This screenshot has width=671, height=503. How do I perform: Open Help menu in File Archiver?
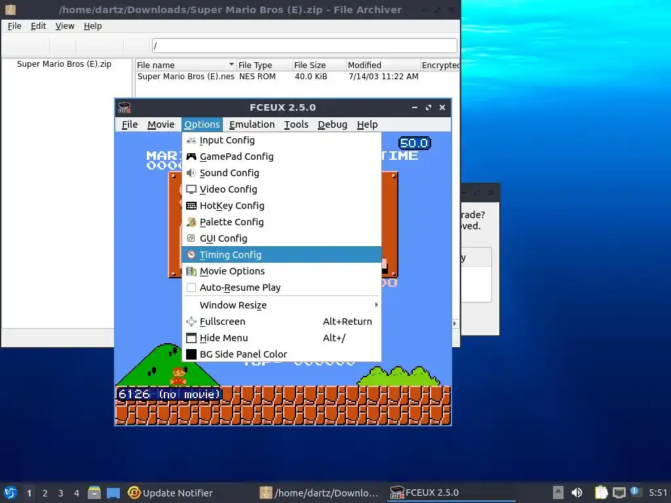[x=93, y=26]
